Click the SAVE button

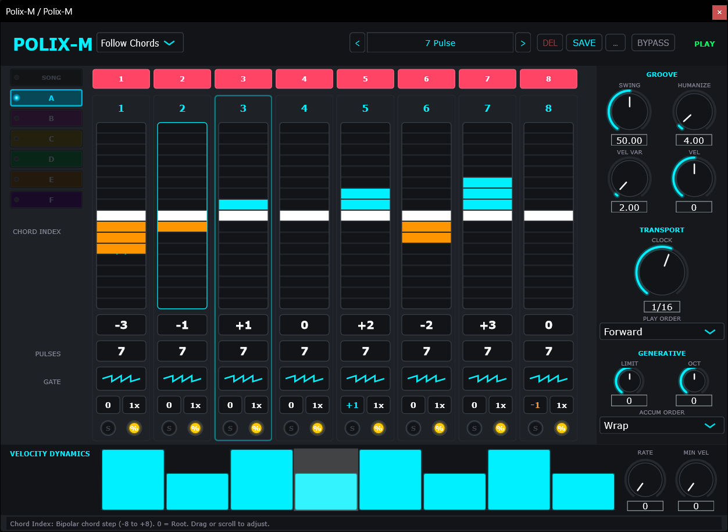pos(584,42)
